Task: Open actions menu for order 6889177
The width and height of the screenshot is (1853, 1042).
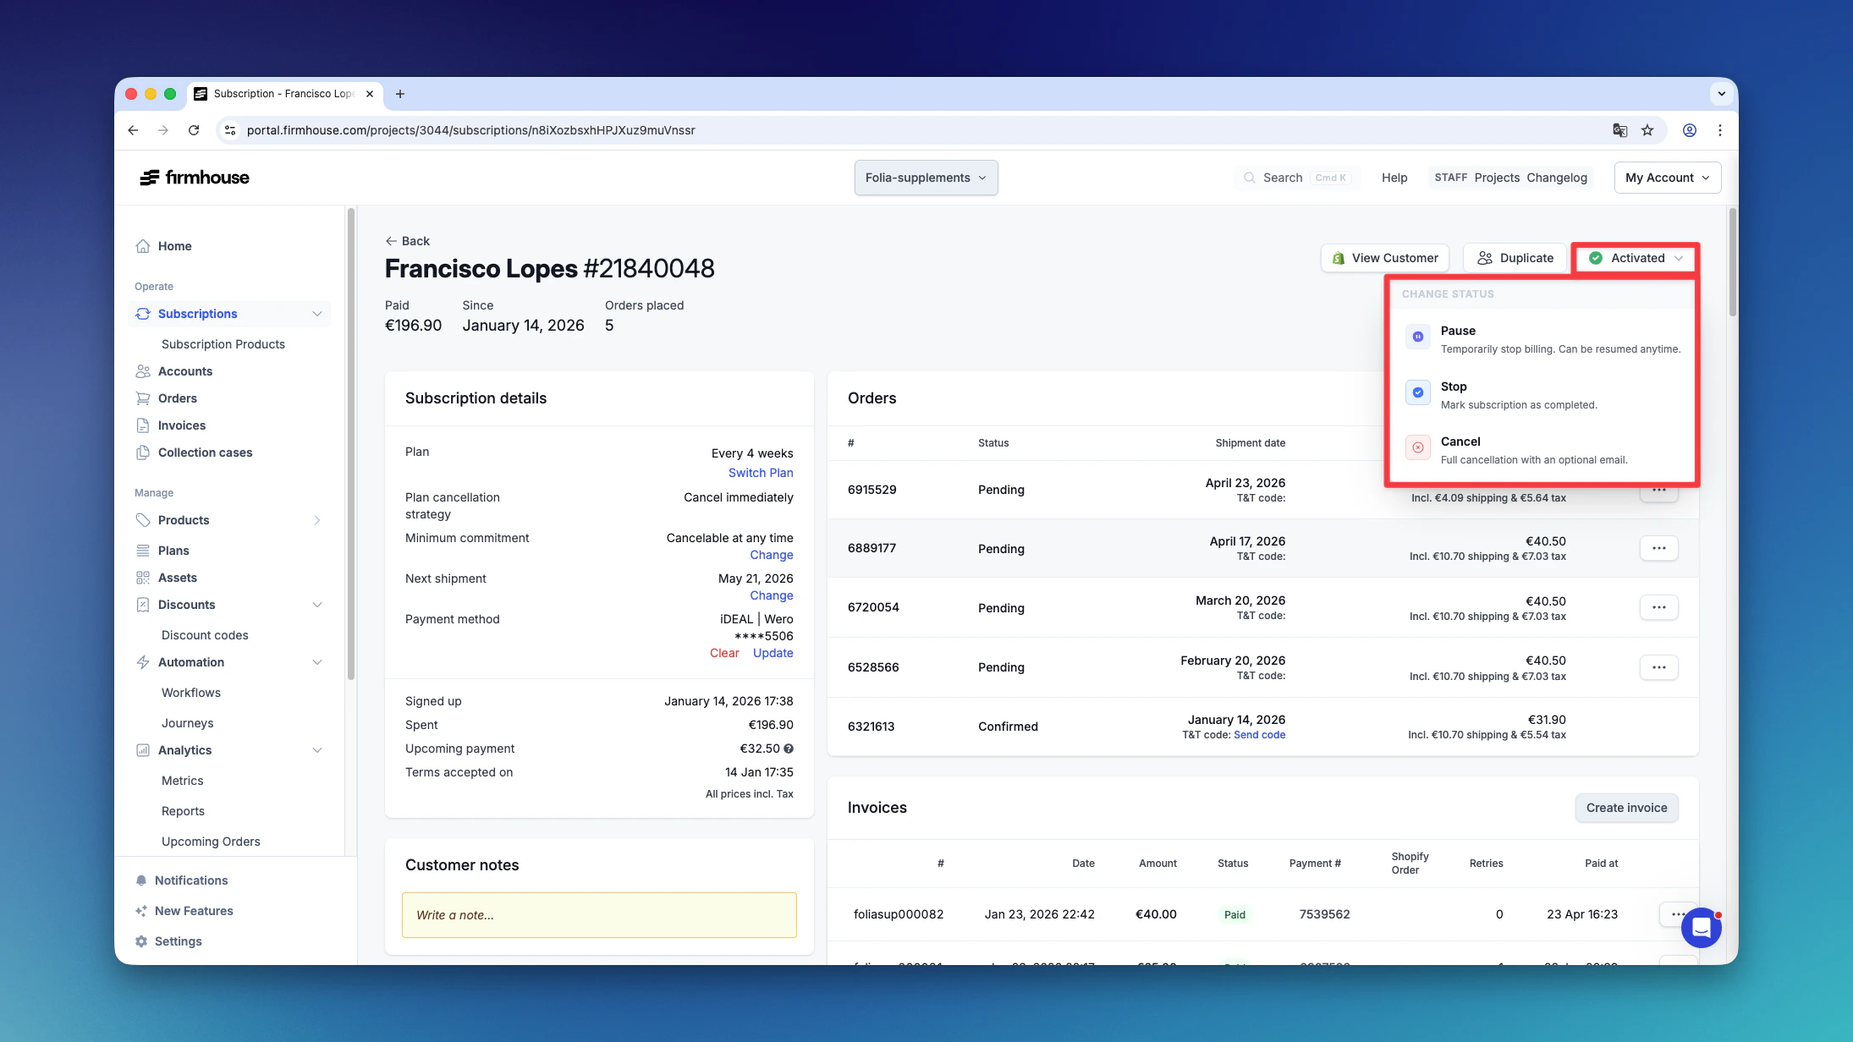Action: (x=1658, y=548)
